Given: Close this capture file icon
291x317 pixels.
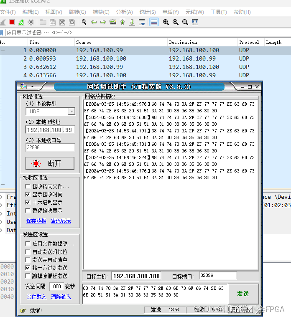Looking at the screenshot, I should (62, 22).
